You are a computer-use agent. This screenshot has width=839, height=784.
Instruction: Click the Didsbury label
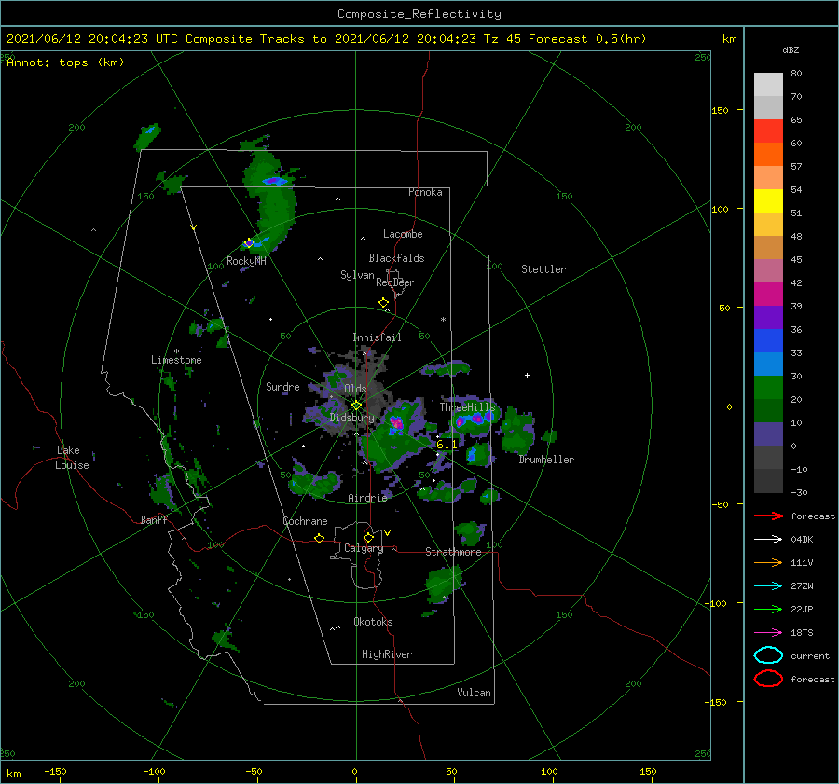pyautogui.click(x=352, y=418)
